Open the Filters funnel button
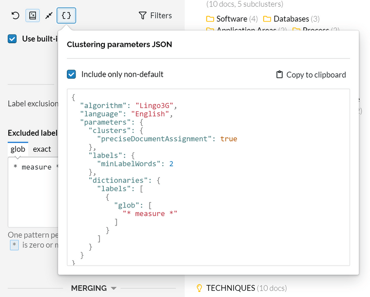The height and width of the screenshot is (297, 370). [x=155, y=15]
